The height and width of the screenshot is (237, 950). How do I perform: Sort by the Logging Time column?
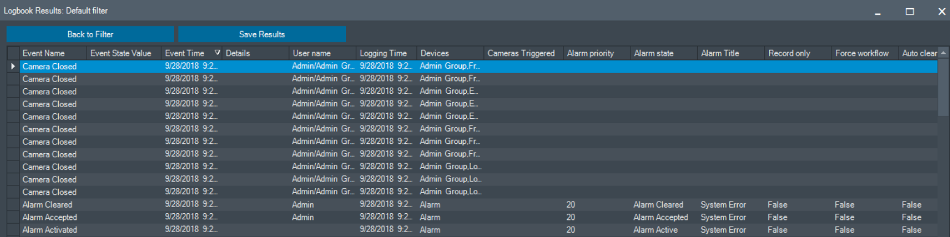pyautogui.click(x=386, y=53)
